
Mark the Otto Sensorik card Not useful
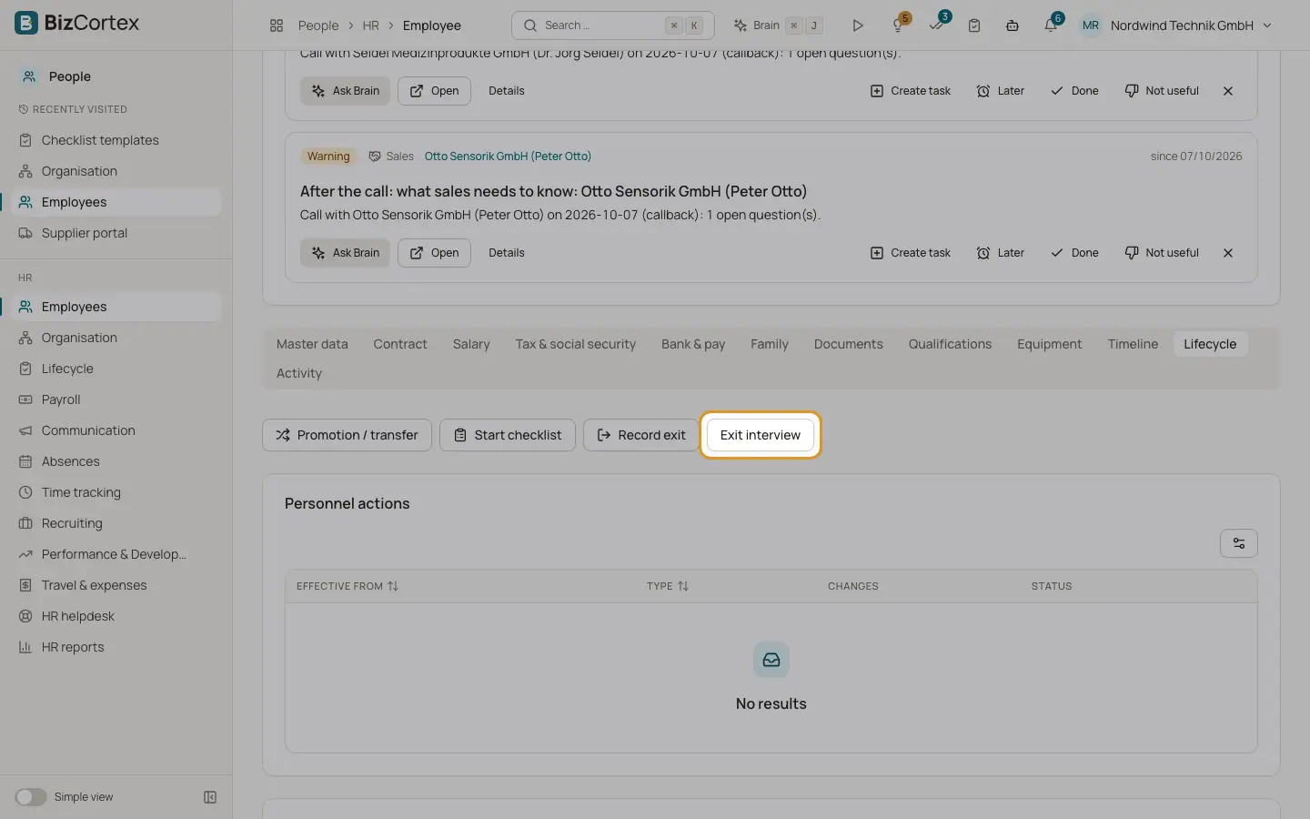pyautogui.click(x=1162, y=253)
